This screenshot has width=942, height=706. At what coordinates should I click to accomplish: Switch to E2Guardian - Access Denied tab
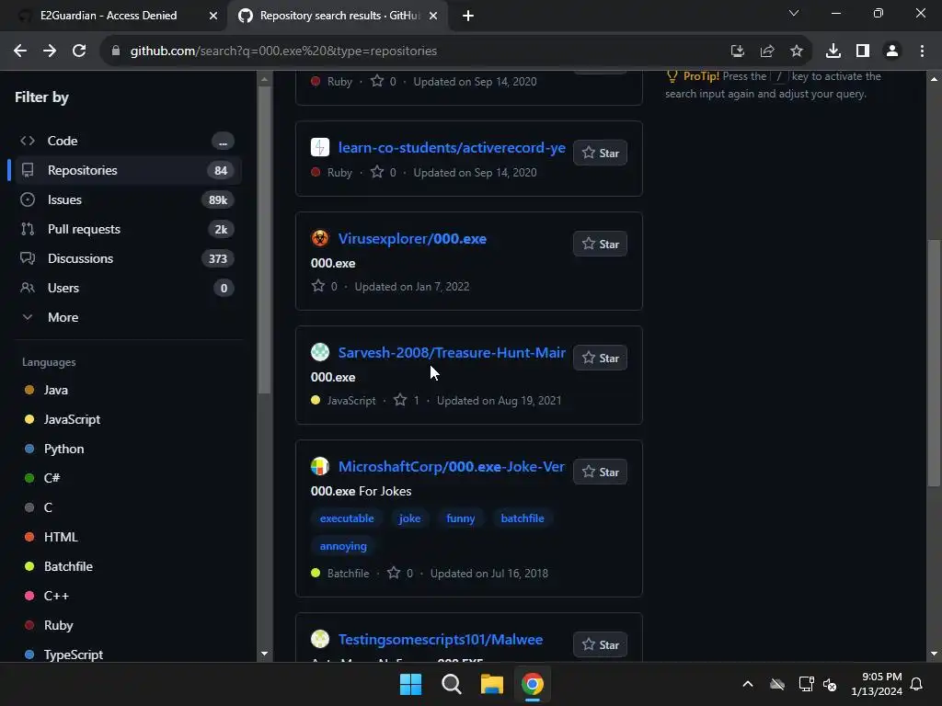(x=109, y=16)
